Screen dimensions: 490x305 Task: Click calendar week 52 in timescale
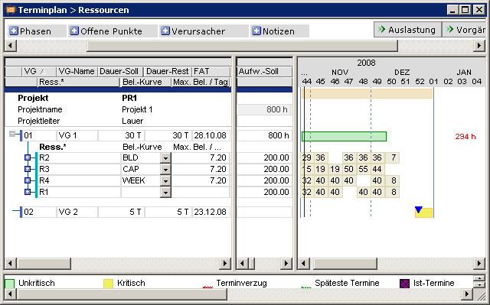(420, 81)
